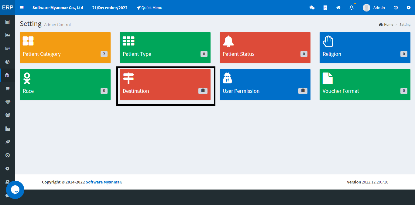Click the Destination suitcase badge
This screenshot has width=415, height=205.
203,91
